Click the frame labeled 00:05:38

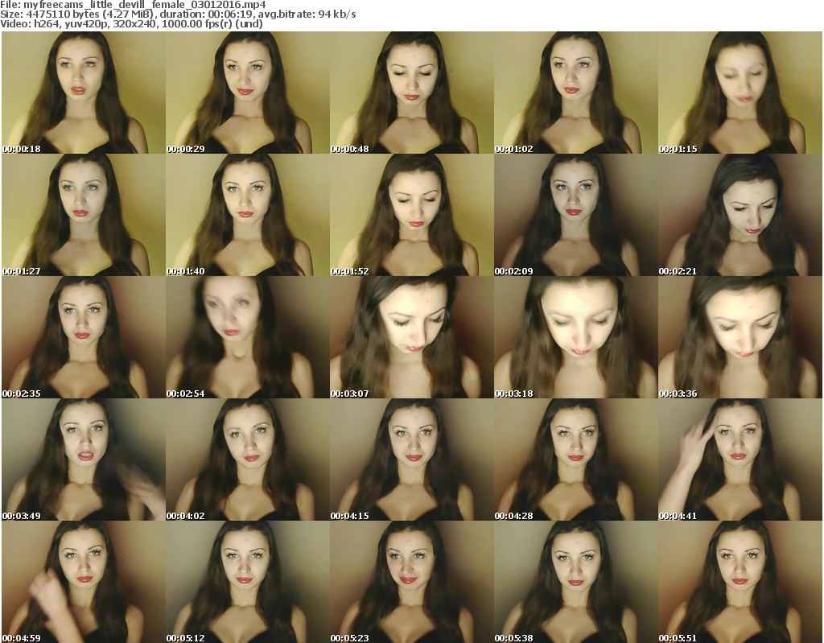575,582
